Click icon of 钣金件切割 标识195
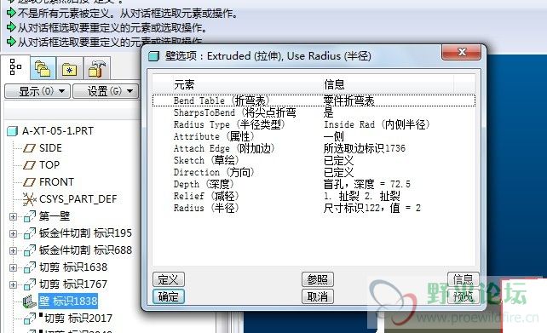This screenshot has width=547, height=333. pyautogui.click(x=30, y=233)
